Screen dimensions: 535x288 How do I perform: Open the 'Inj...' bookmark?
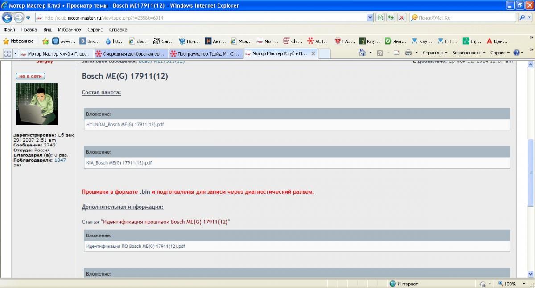[x=473, y=41]
